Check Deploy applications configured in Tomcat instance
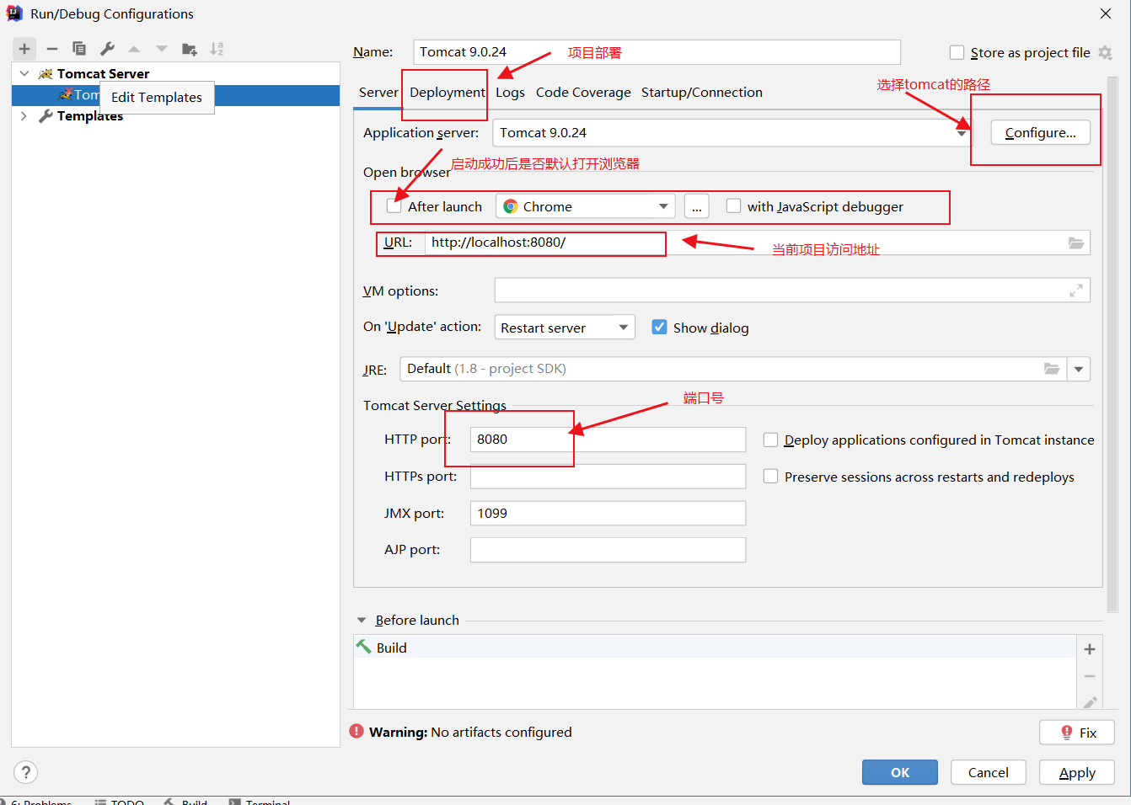The width and height of the screenshot is (1131, 805). tap(770, 440)
